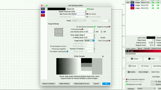
Task: Click the Make Default button
Action: click(x=64, y=83)
